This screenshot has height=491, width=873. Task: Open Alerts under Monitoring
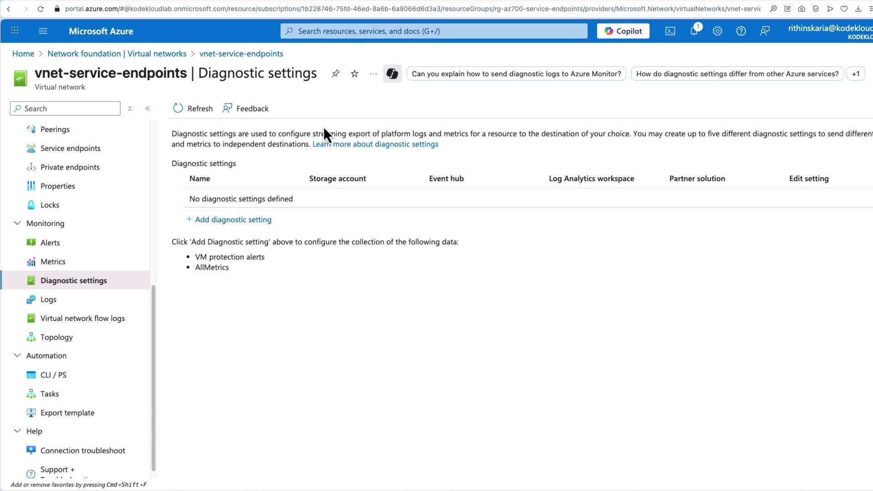50,243
